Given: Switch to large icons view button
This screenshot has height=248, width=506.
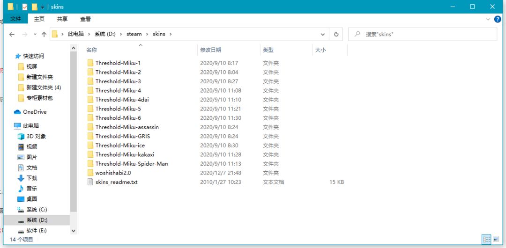Looking at the screenshot, I should point(497,239).
